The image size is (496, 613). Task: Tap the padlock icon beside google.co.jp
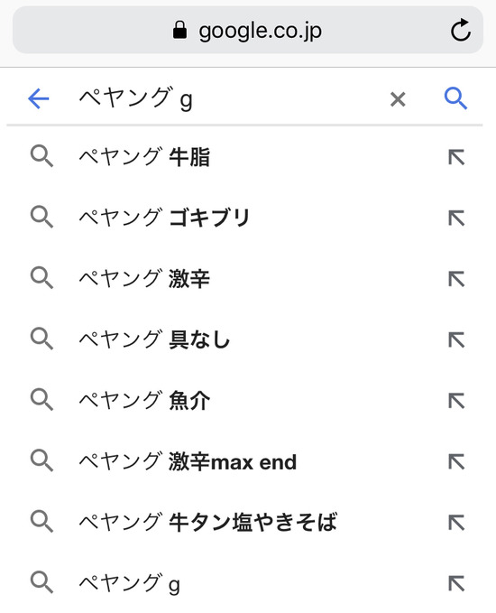179,30
